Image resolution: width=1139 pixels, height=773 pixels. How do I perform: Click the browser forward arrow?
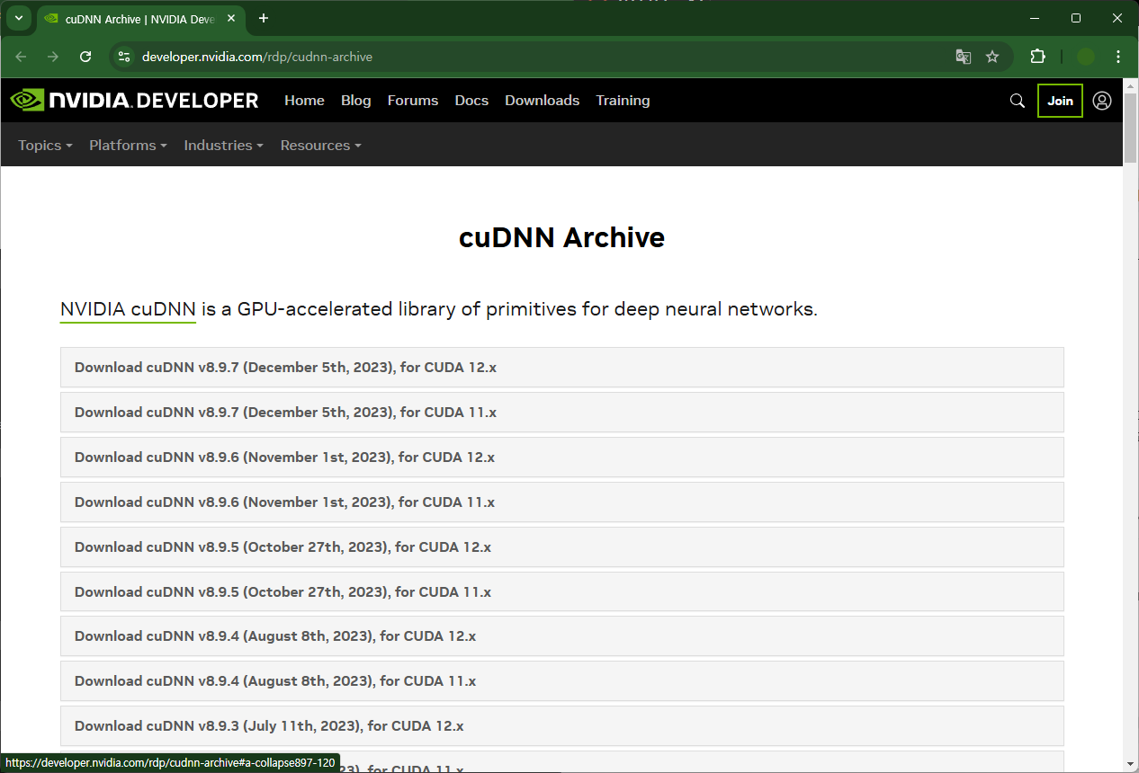tap(53, 57)
